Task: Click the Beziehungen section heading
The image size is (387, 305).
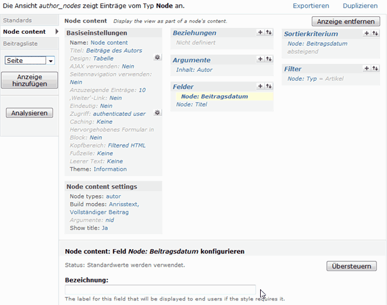Action: (194, 33)
